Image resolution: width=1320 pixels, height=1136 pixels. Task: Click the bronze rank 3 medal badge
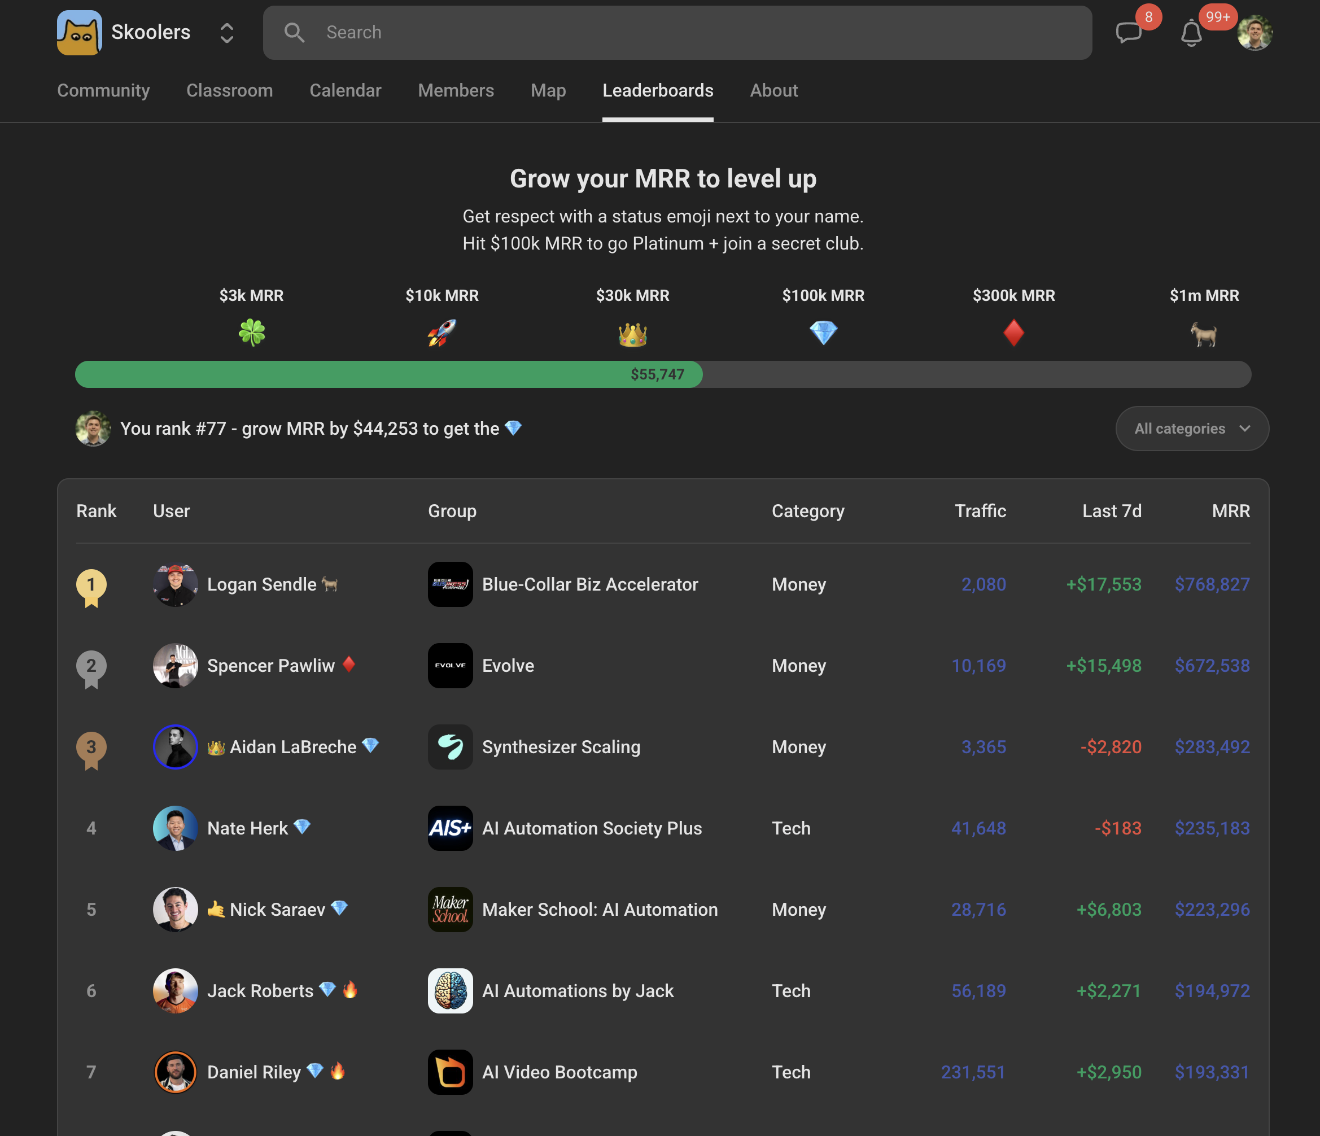[91, 750]
